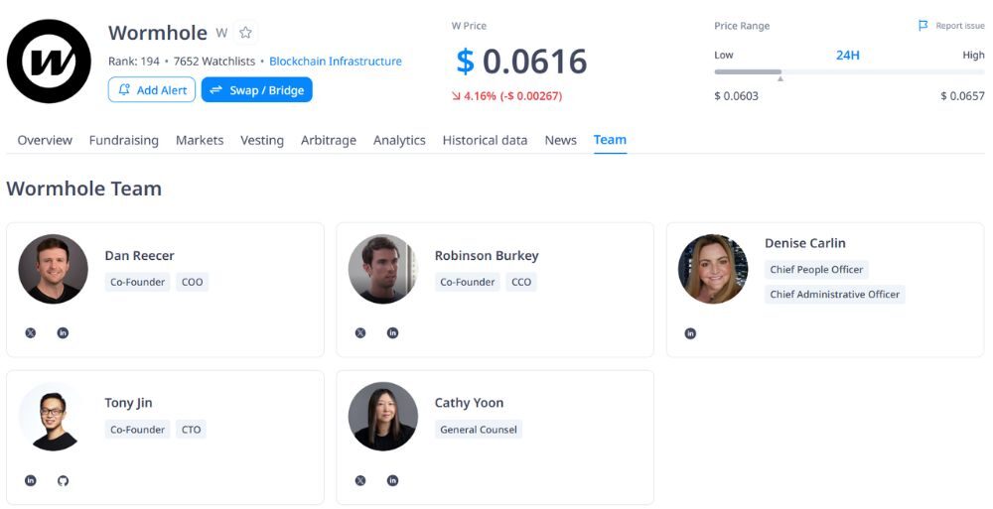Screen dimensions: 993x509
Task: Open the News tab
Action: 561,141
